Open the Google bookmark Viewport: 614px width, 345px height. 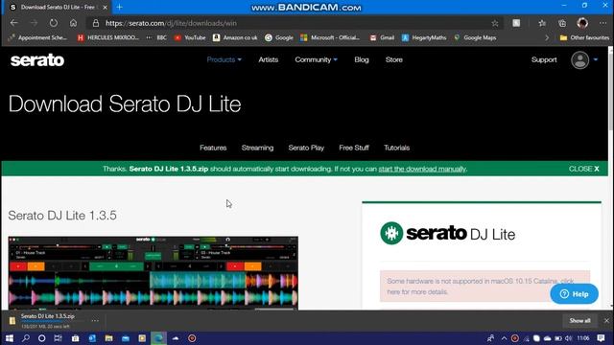[x=279, y=37]
